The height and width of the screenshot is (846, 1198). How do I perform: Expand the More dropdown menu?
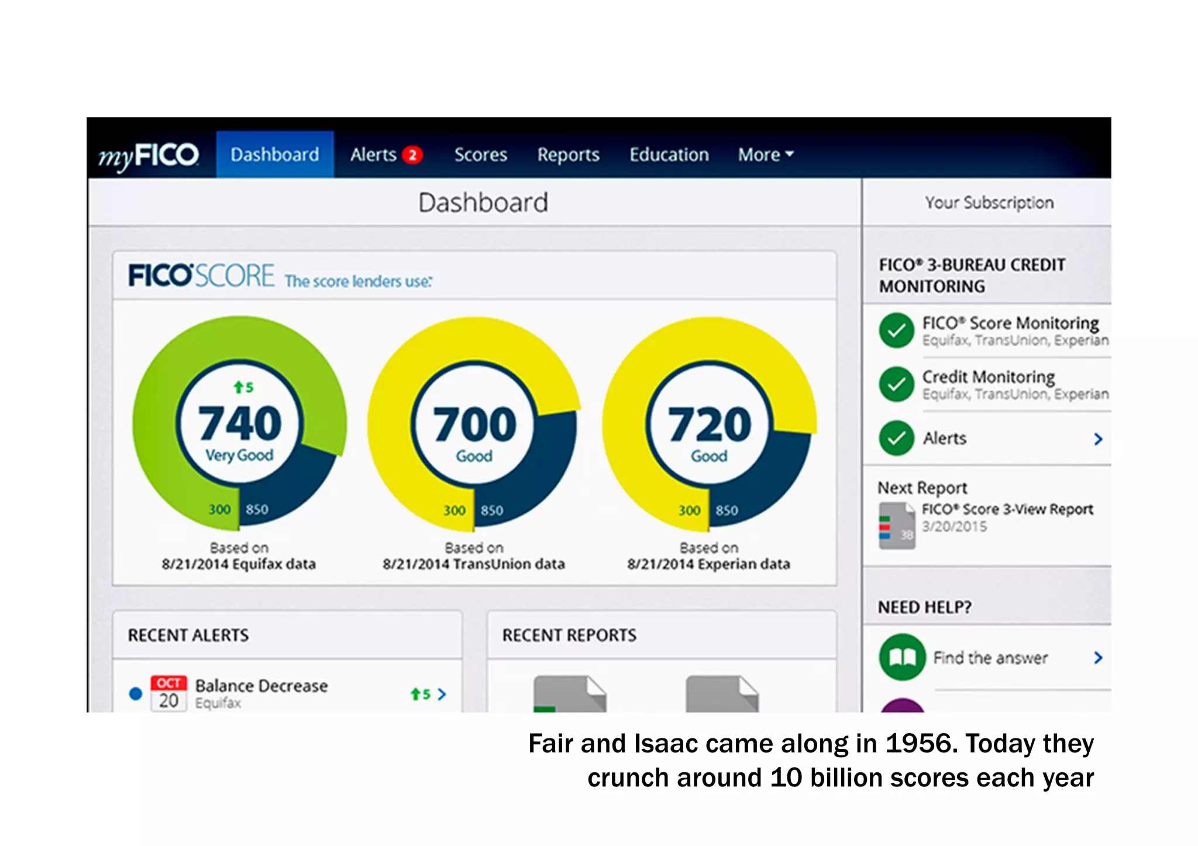click(765, 155)
